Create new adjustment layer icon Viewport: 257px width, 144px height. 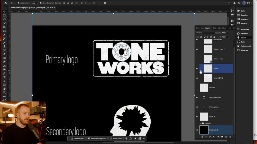[218, 137]
